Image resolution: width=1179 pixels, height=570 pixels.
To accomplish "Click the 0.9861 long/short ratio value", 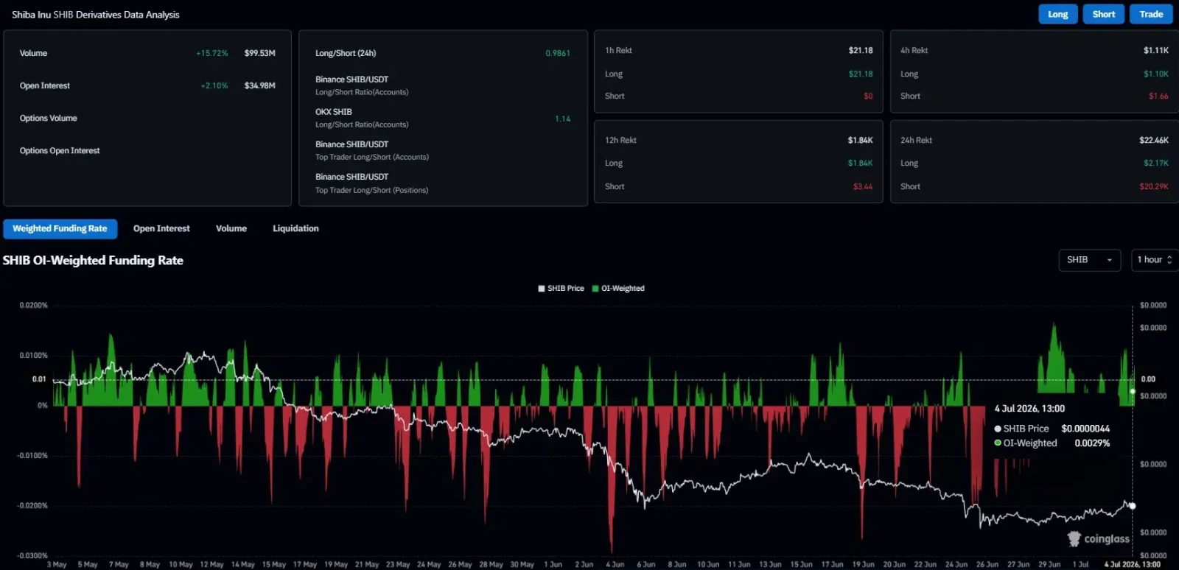I will point(558,53).
